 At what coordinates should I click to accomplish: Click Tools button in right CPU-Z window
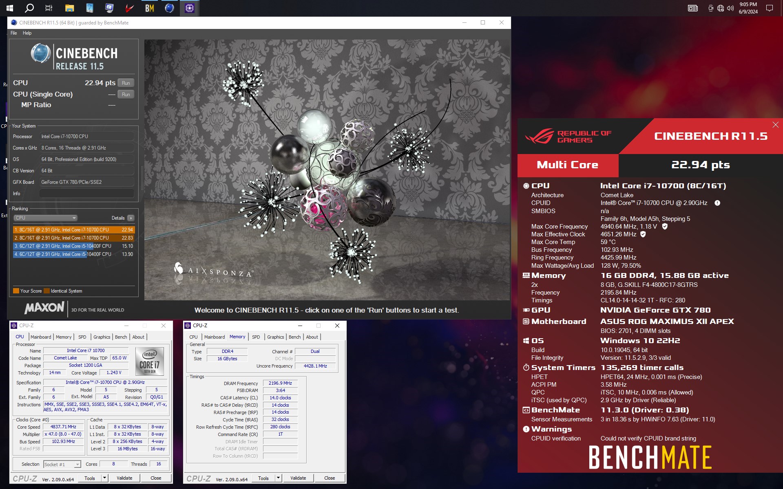pos(263,478)
